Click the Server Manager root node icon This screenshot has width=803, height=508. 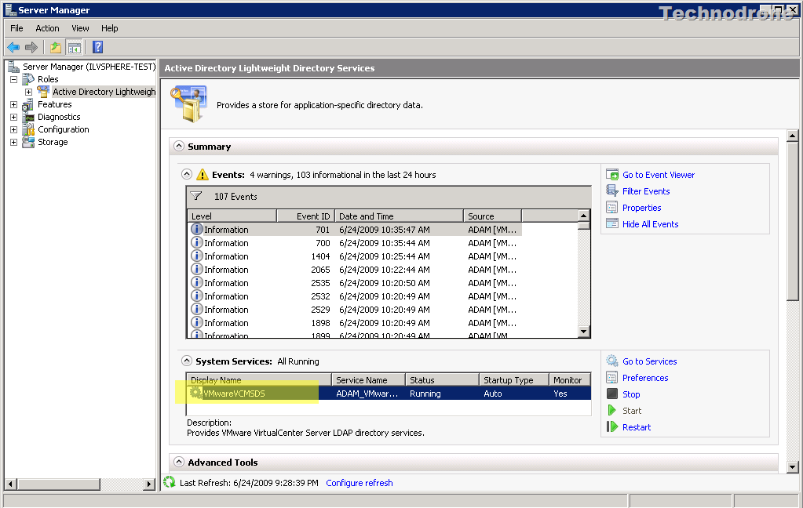14,67
